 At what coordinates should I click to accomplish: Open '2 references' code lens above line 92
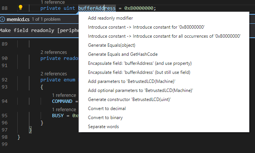point(54,73)
